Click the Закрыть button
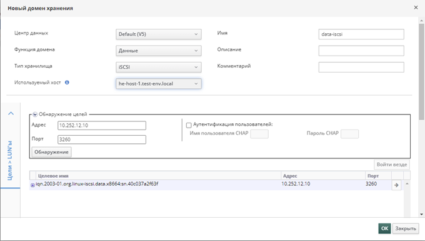Screen dimensions: 425x241 coord(406,228)
